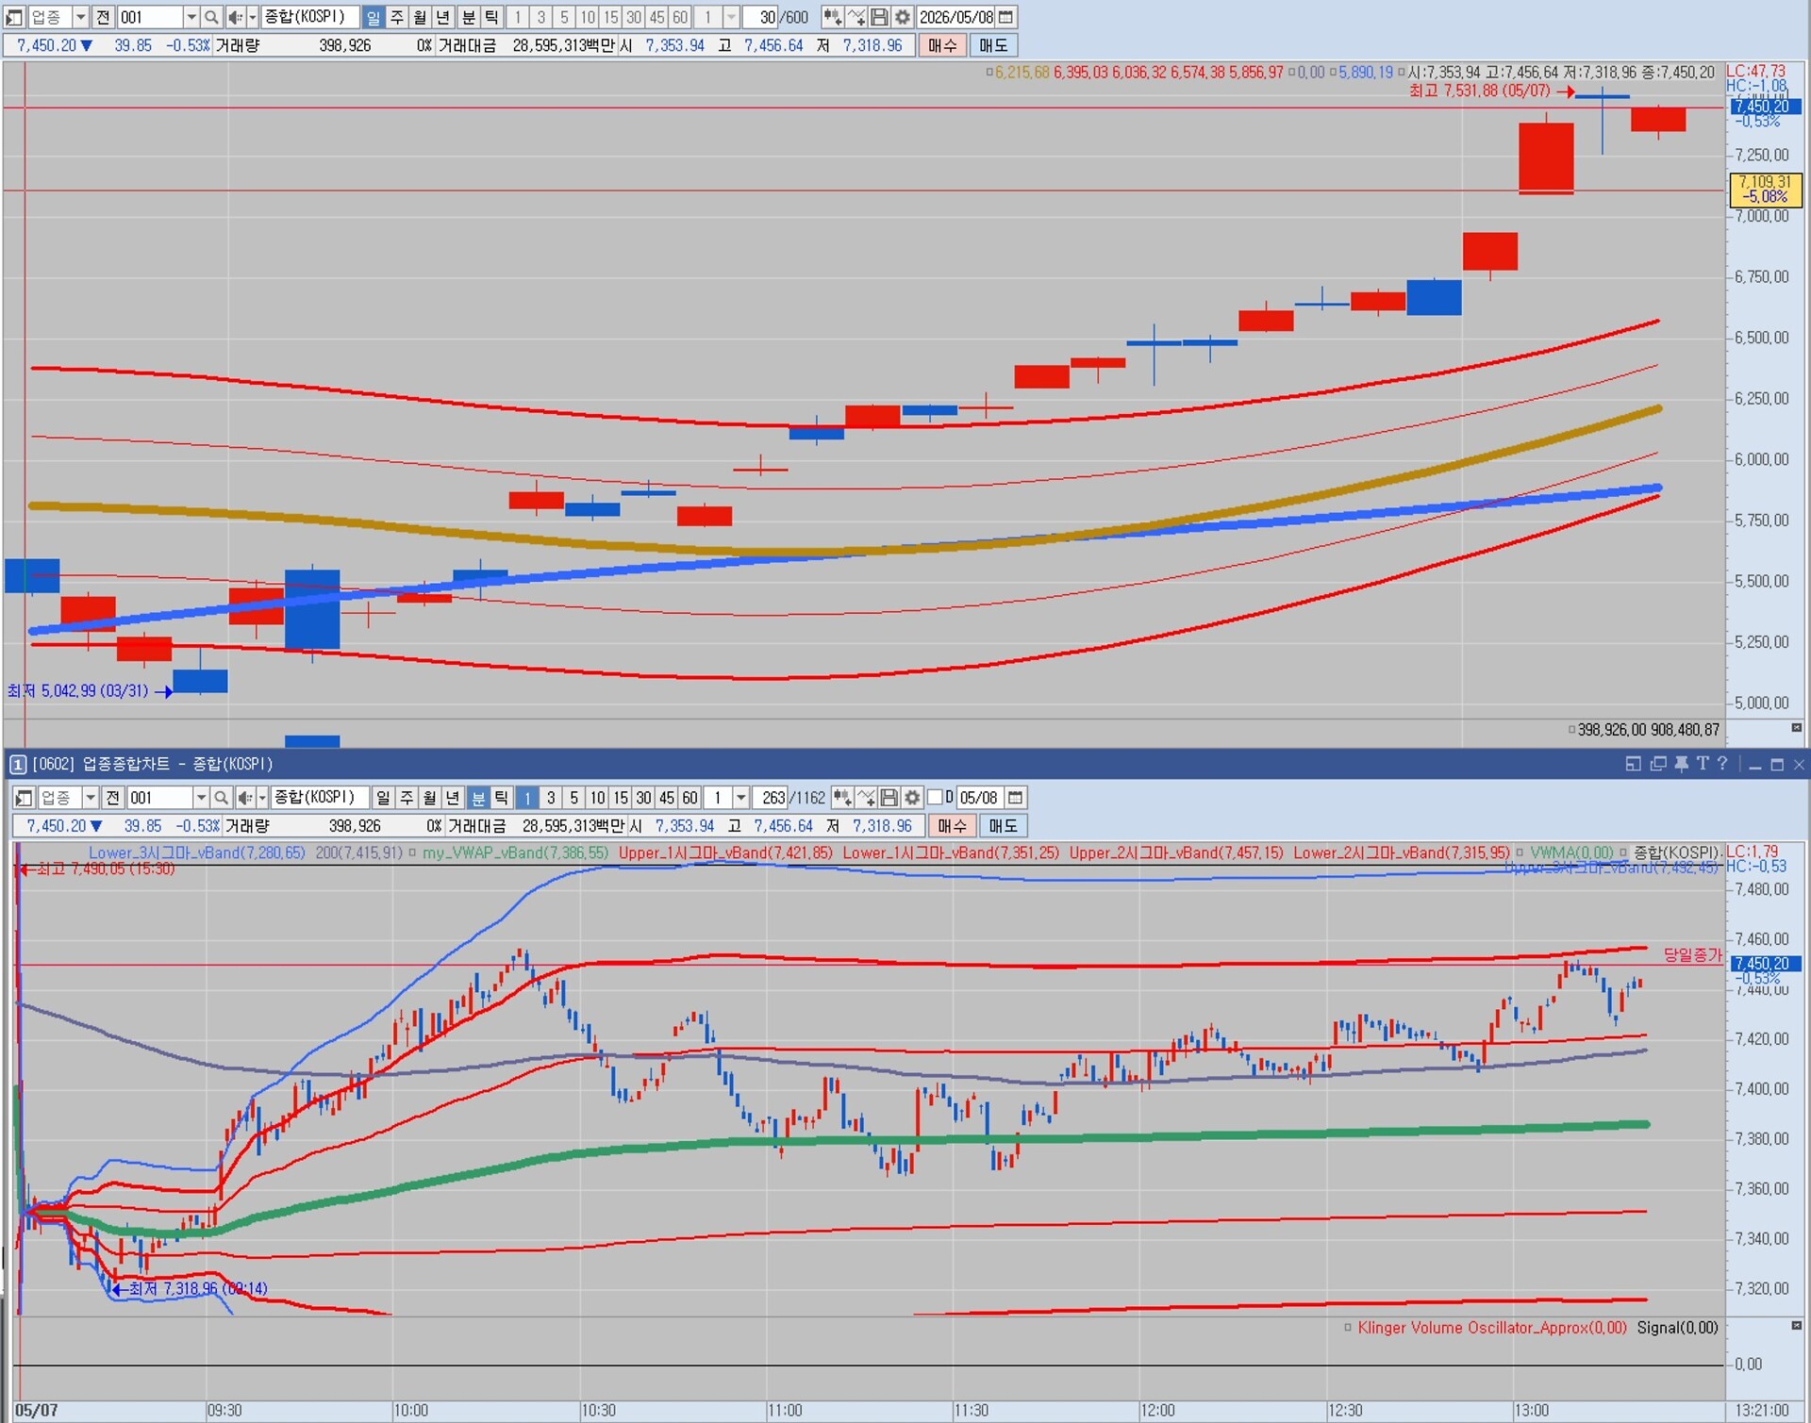Screen dimensions: 1811x1423
Task: Click the 매수 buy button in the upper panel
Action: pos(942,45)
